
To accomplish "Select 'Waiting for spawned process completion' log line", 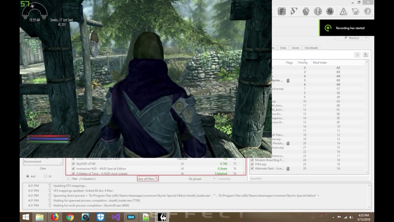I will pos(97,200).
